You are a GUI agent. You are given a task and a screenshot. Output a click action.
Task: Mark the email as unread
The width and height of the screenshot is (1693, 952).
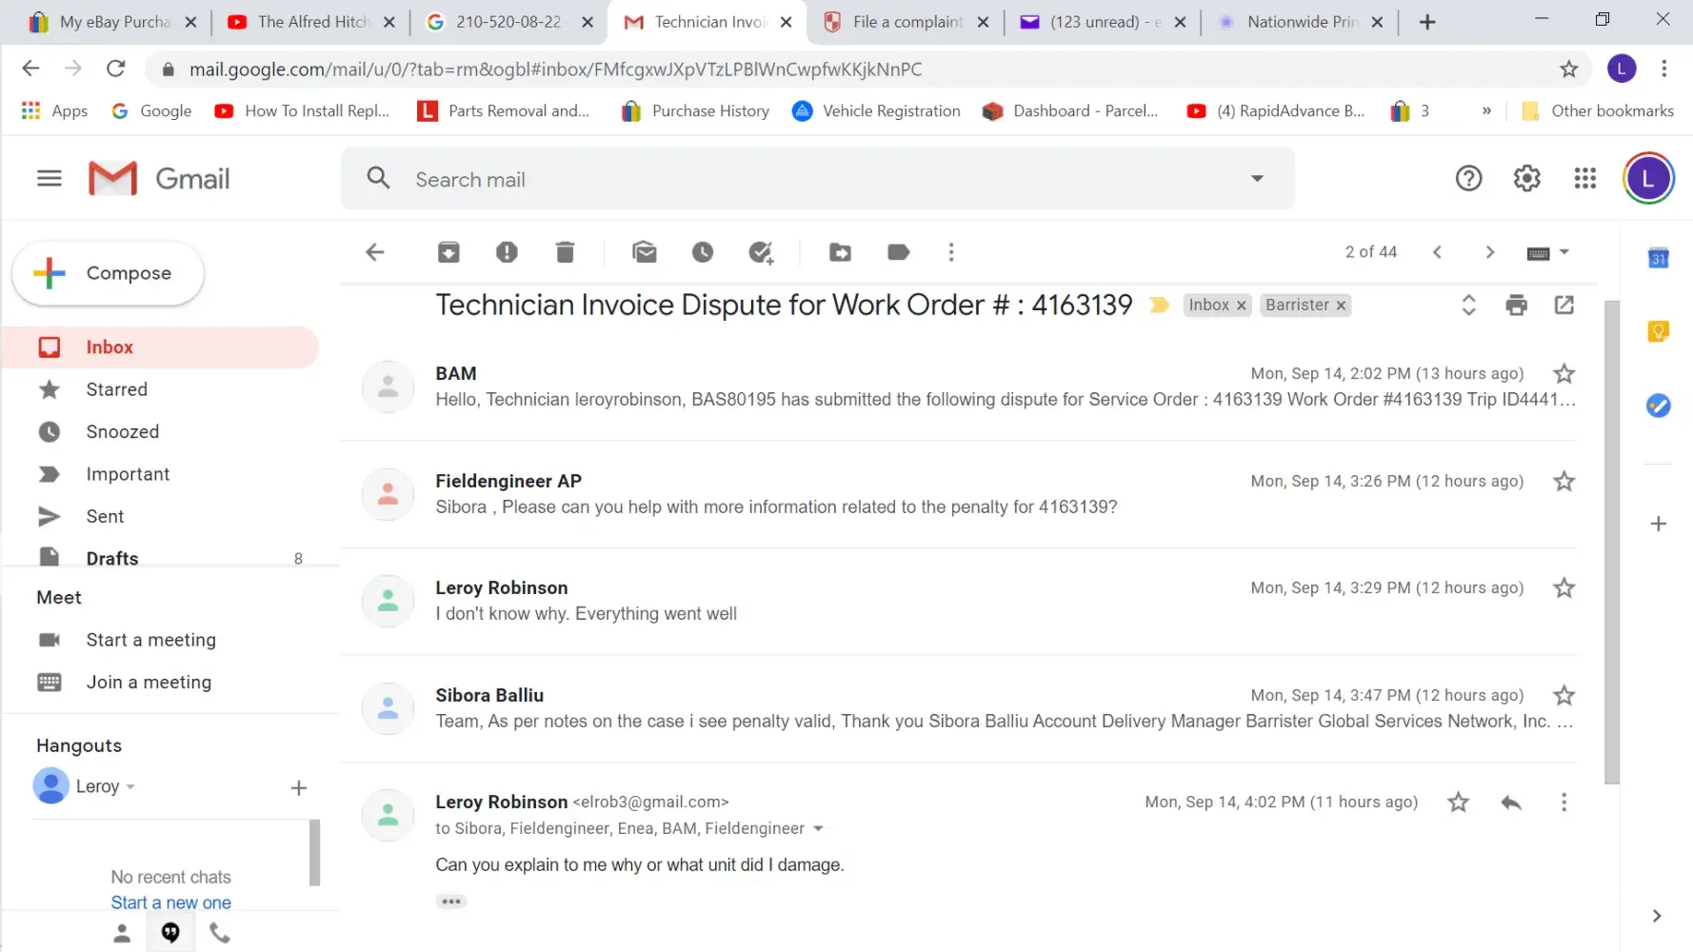point(645,252)
